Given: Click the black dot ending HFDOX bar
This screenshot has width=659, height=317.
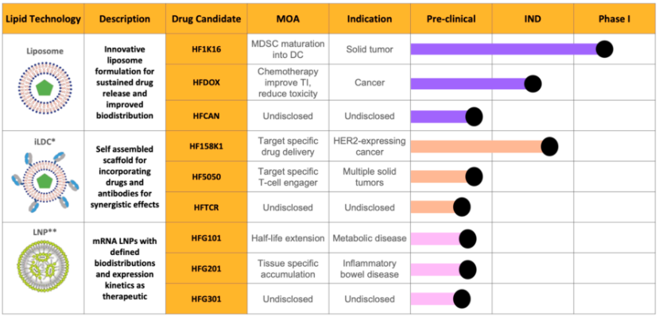Looking at the screenshot, I should click(x=533, y=83).
